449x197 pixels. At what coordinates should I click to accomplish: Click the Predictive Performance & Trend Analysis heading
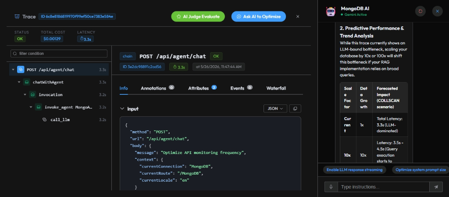tap(371, 32)
